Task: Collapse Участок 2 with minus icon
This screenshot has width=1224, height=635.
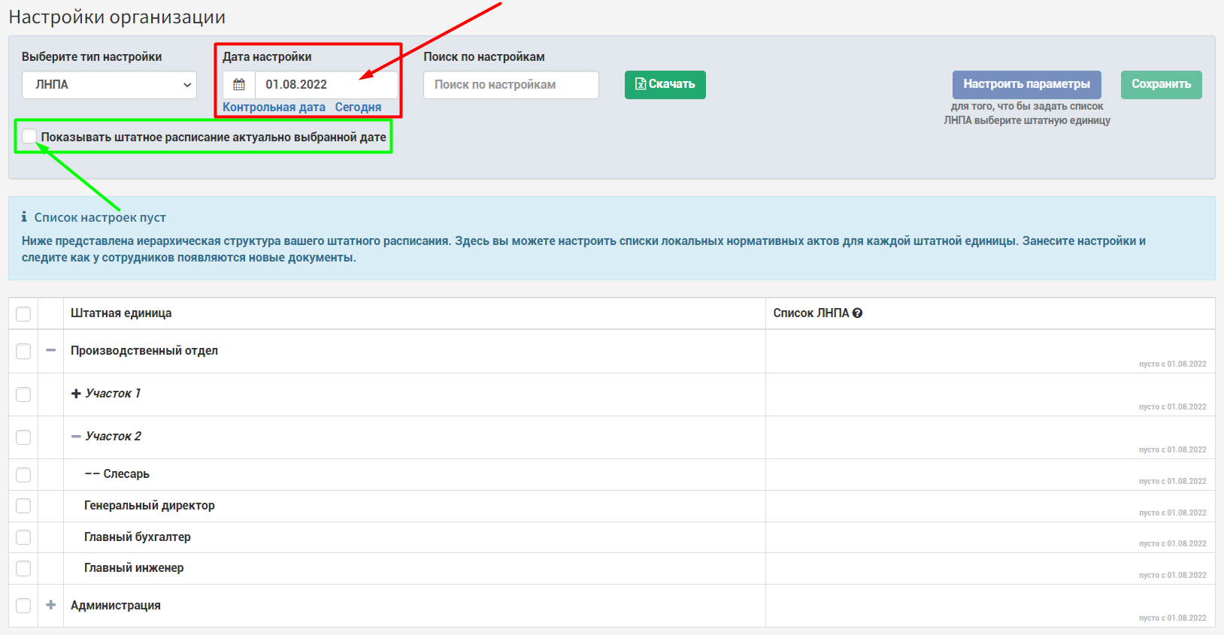Action: tap(76, 437)
